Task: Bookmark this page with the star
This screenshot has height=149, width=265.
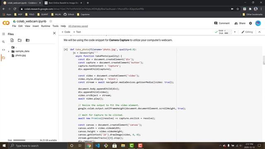Action: pyautogui.click(x=238, y=9)
